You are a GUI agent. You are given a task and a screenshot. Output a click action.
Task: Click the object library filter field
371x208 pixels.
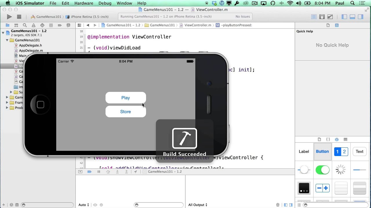coord(335,205)
